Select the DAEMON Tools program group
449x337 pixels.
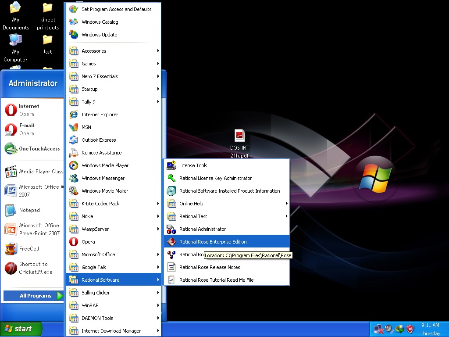pyautogui.click(x=114, y=318)
